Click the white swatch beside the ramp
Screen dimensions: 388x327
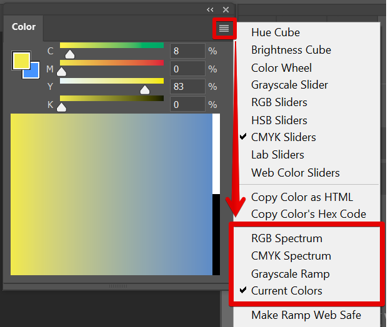[x=216, y=154]
